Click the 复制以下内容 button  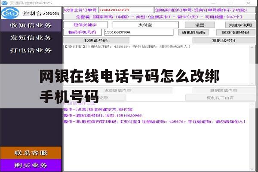tap(220, 98)
